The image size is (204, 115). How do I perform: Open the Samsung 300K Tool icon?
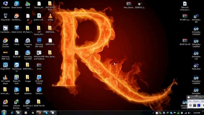point(5,55)
